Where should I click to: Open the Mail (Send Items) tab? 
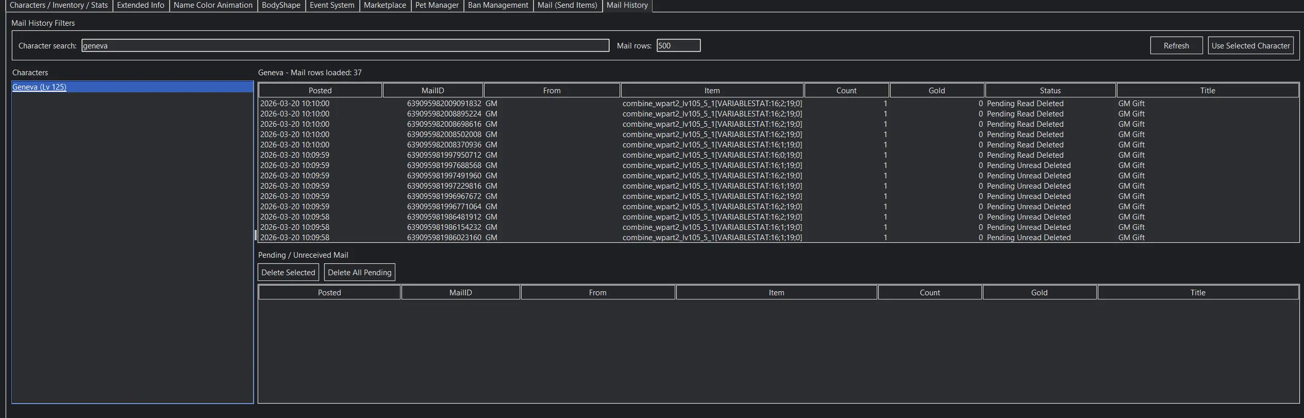click(567, 5)
